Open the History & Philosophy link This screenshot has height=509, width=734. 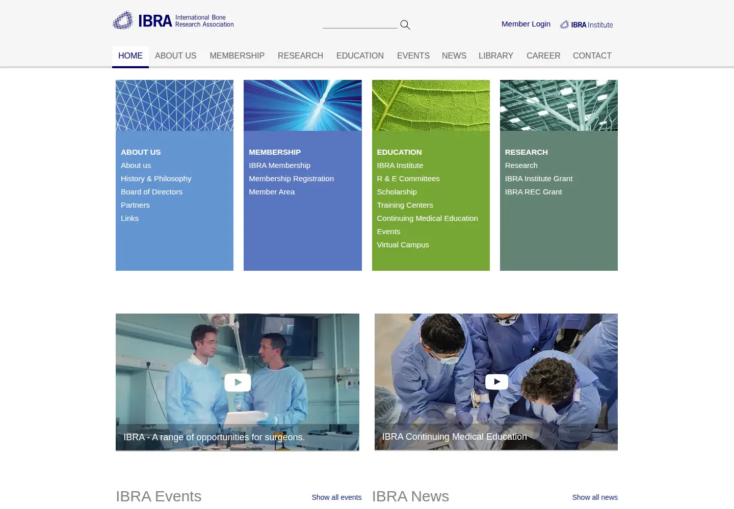click(156, 179)
